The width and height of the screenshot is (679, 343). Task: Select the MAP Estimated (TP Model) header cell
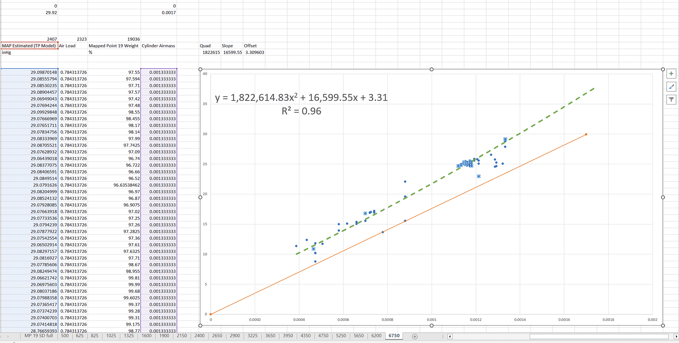[29, 46]
